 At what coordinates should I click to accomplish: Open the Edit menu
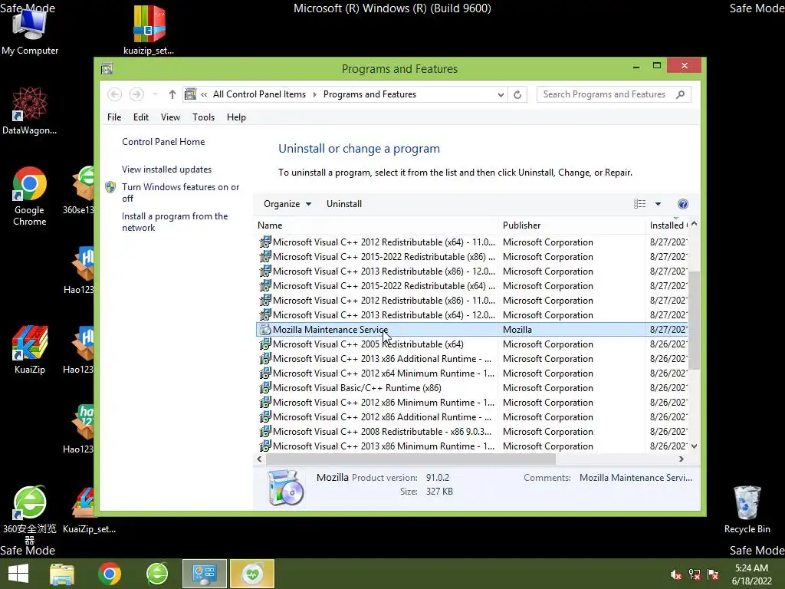pos(141,117)
